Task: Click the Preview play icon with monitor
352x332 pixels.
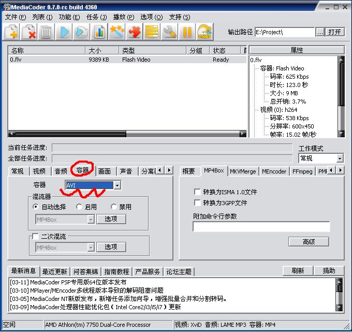Action: pyautogui.click(x=81, y=32)
